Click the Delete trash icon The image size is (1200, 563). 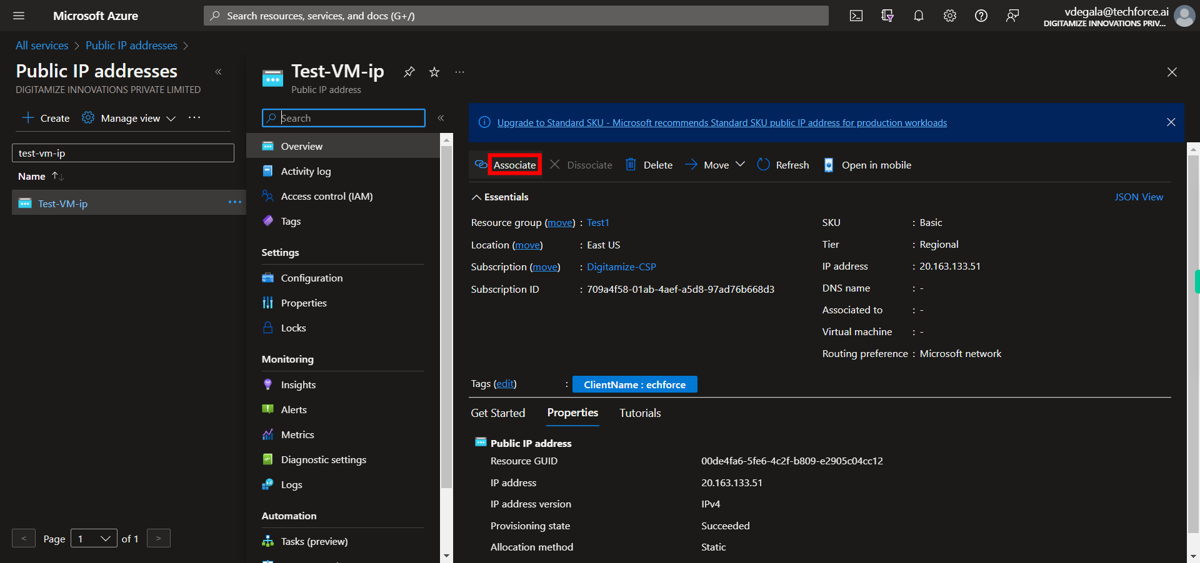pos(631,164)
